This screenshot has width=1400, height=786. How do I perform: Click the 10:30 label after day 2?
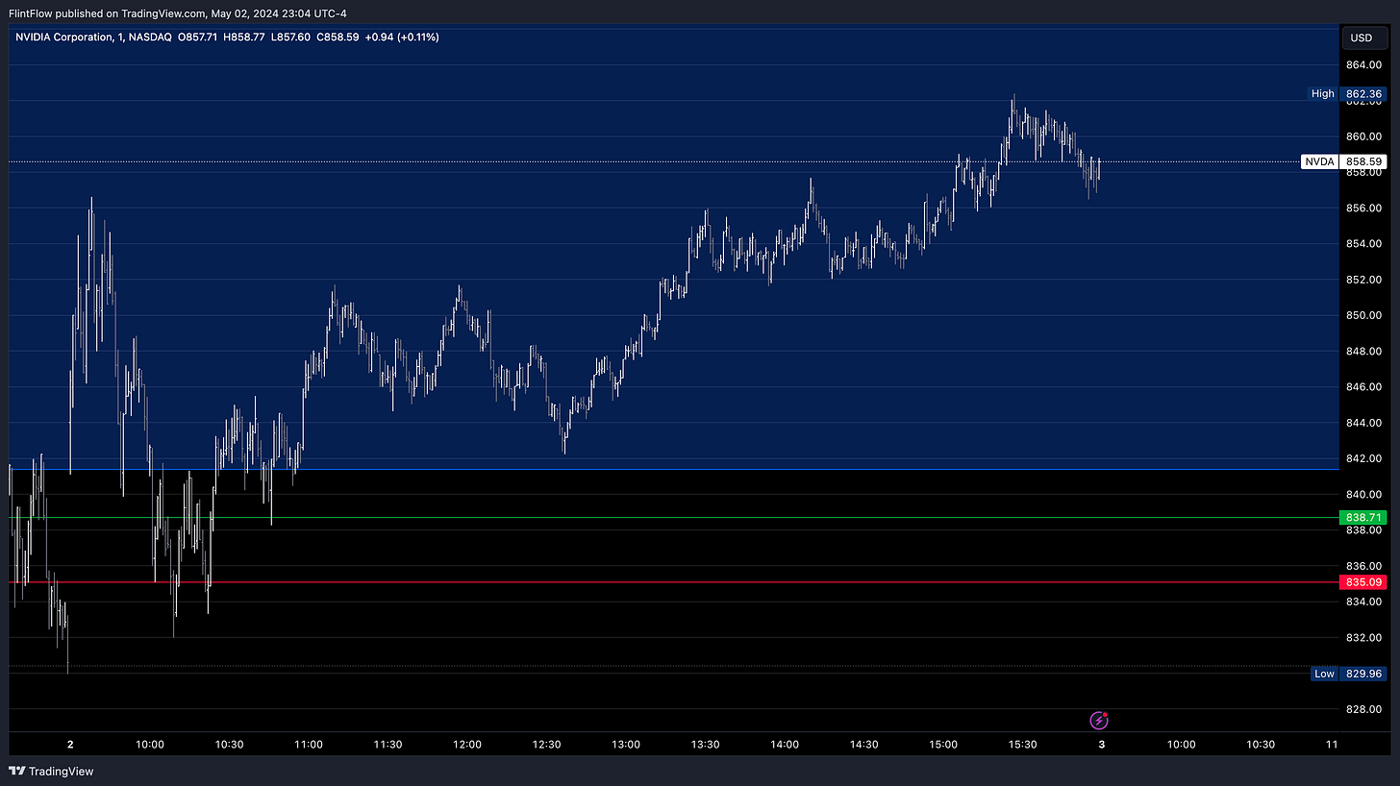229,744
